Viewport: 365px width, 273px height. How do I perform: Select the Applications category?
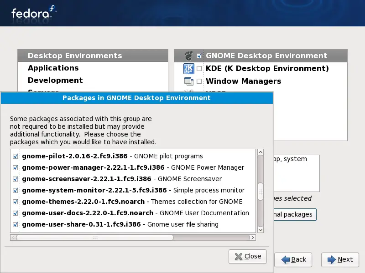coord(93,68)
